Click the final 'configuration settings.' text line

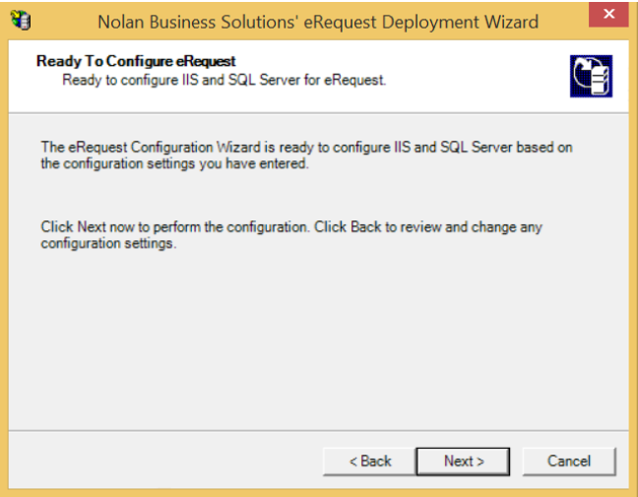click(108, 244)
